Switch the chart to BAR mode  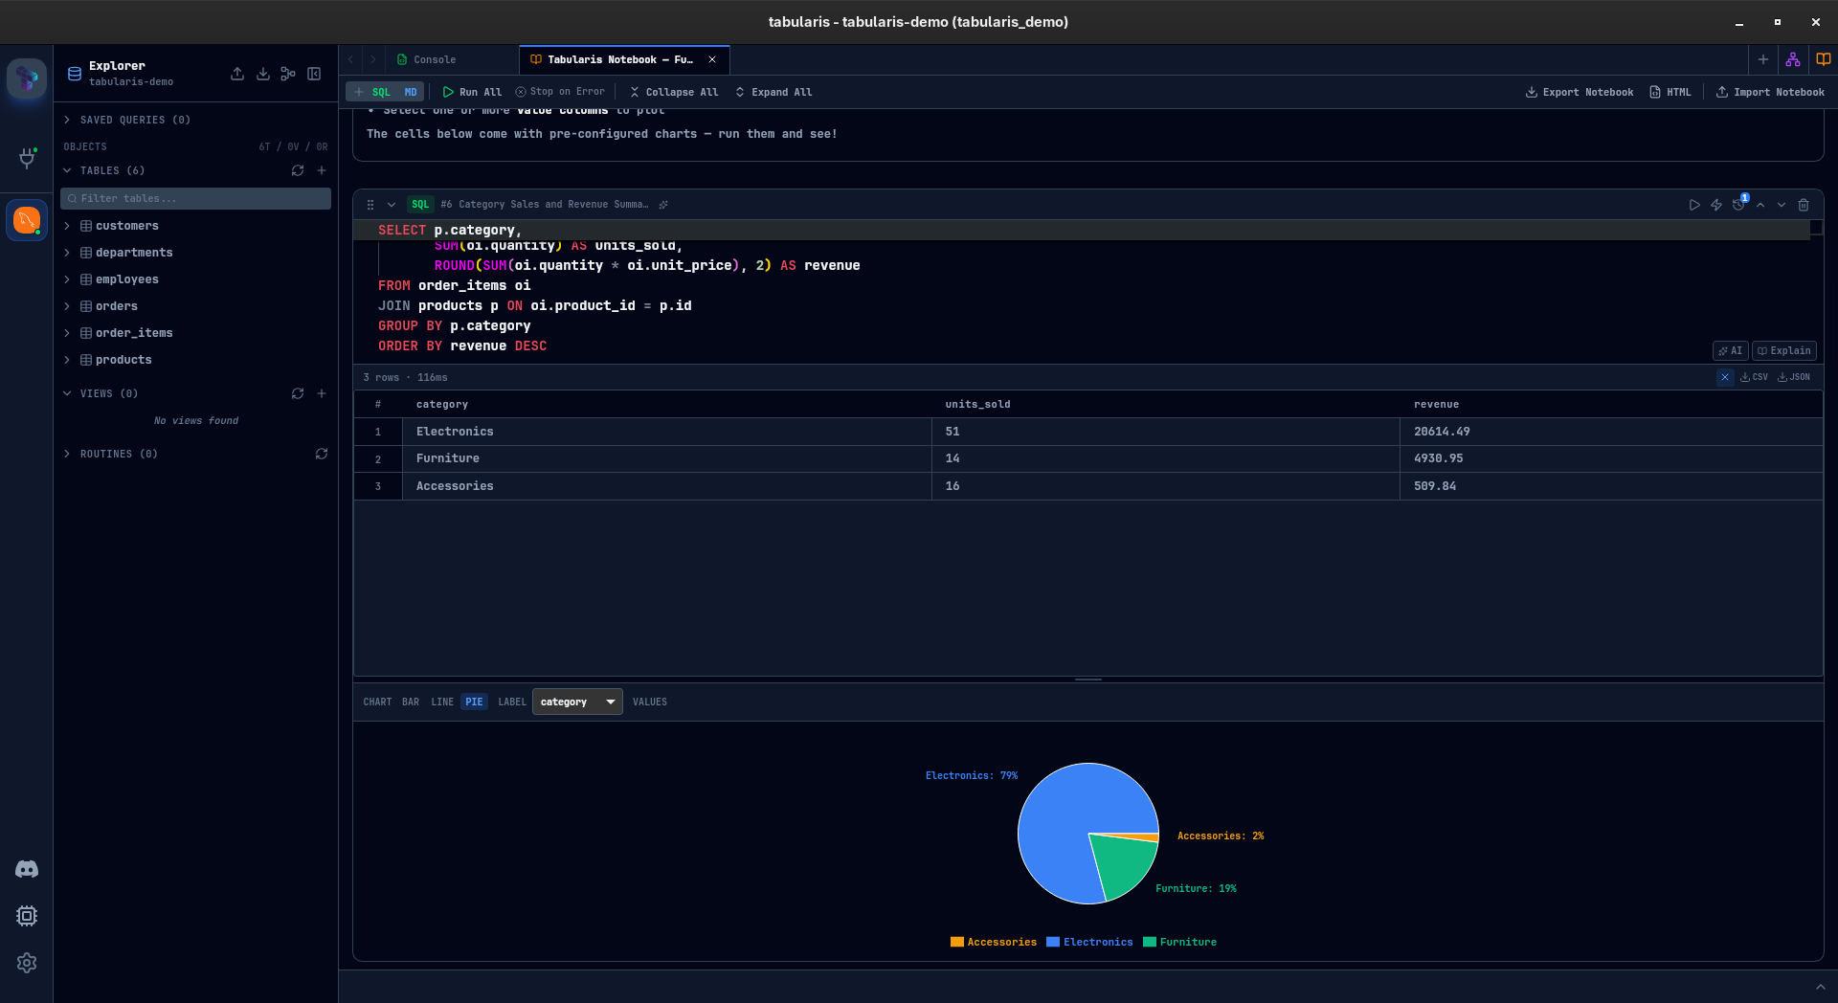[411, 702]
